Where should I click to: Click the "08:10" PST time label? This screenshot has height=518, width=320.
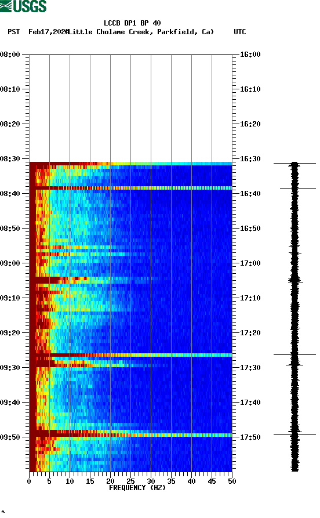point(10,89)
